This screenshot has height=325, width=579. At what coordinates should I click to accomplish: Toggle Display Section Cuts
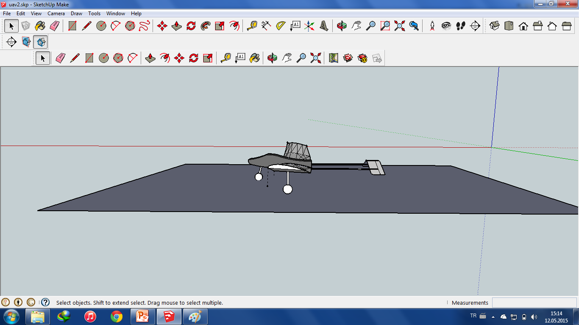(40, 42)
